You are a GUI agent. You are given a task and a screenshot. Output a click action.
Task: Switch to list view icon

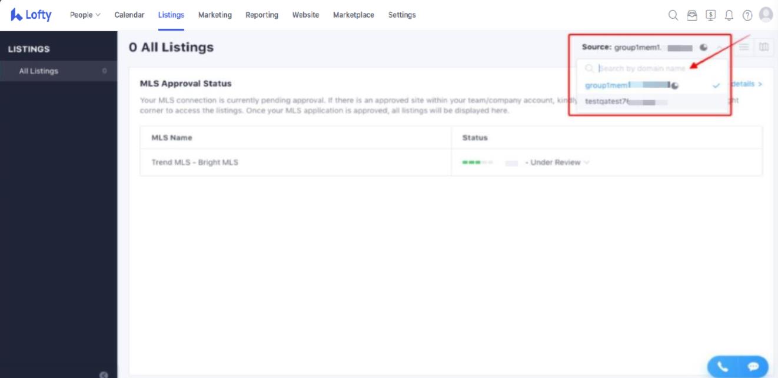tap(744, 47)
